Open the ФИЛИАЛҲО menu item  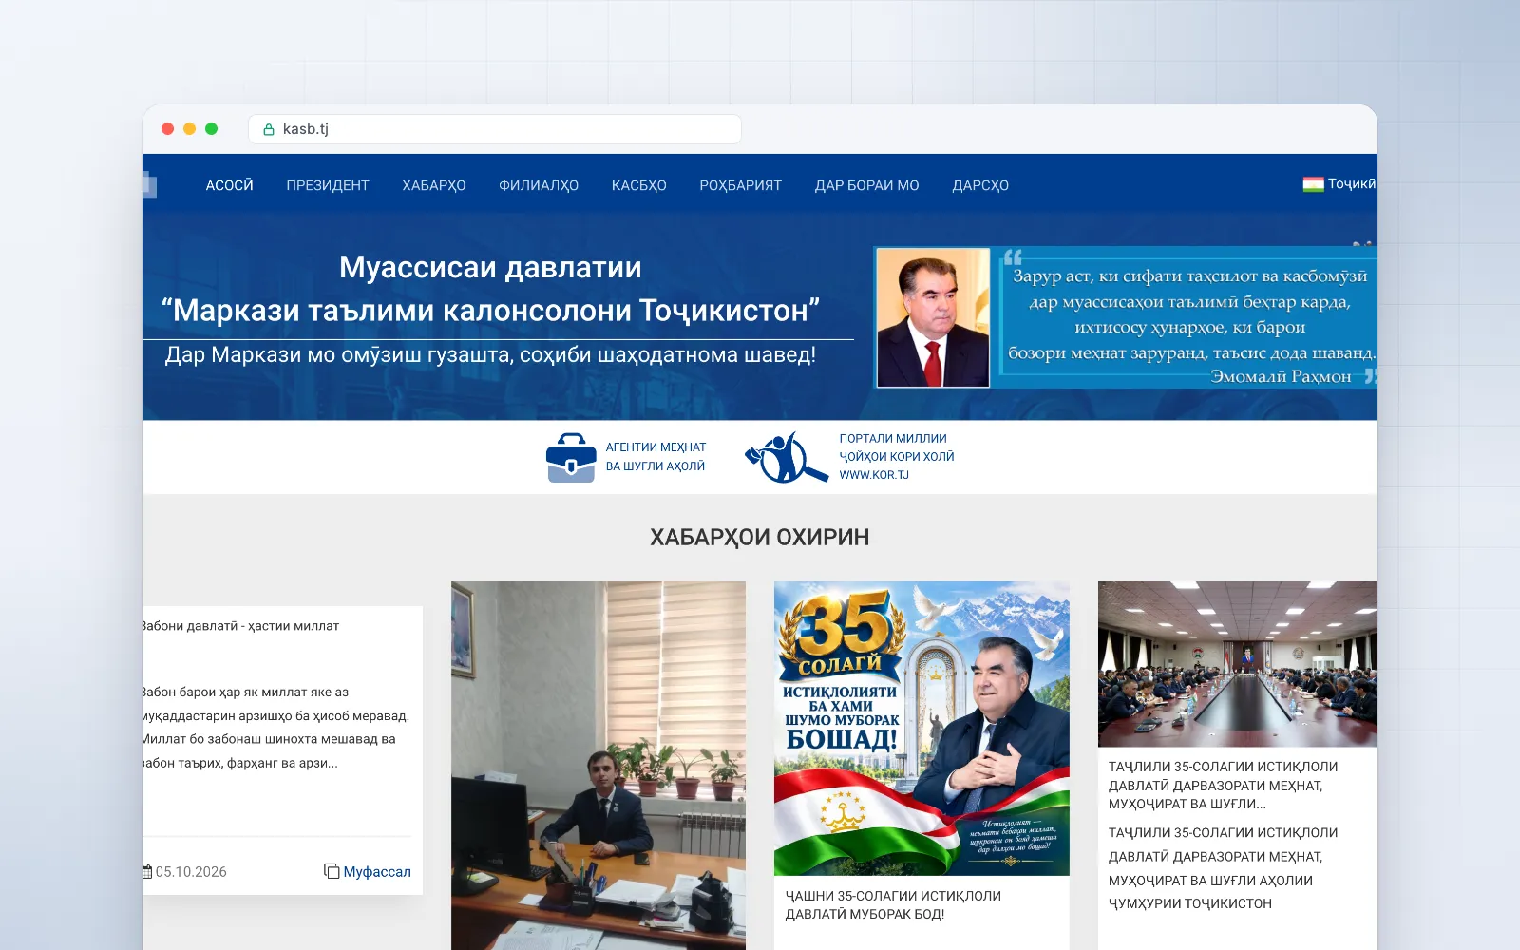[x=539, y=185]
